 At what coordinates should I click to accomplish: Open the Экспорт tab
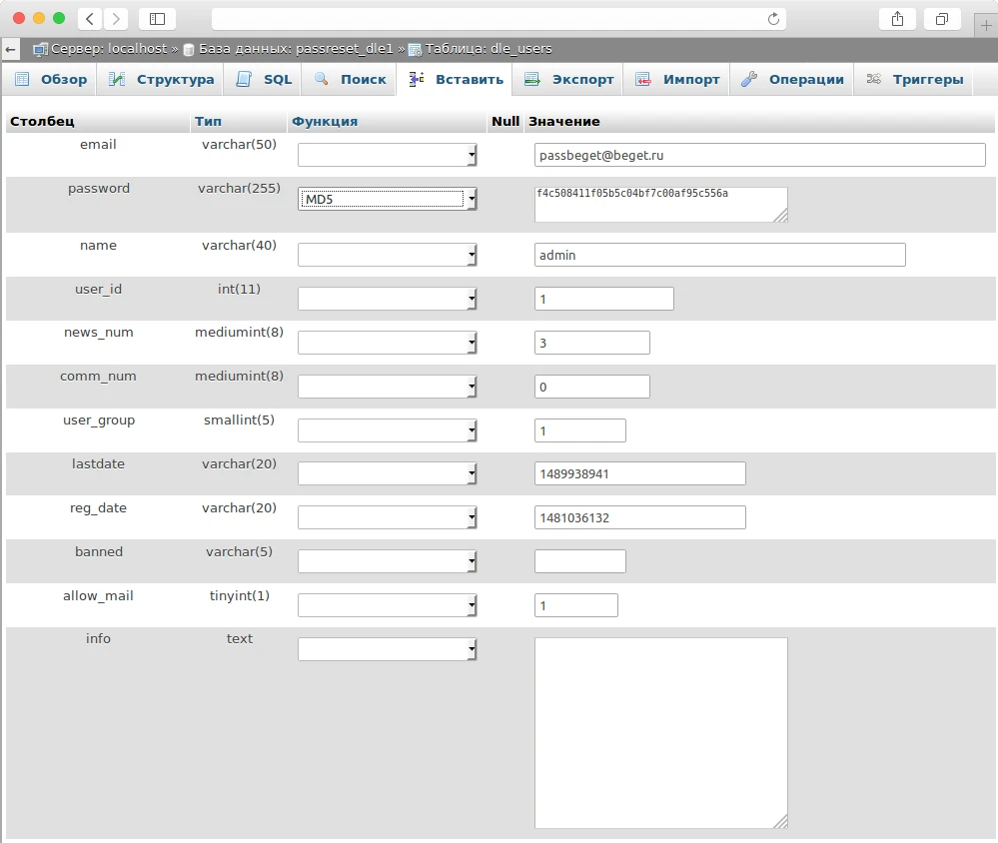coord(569,80)
